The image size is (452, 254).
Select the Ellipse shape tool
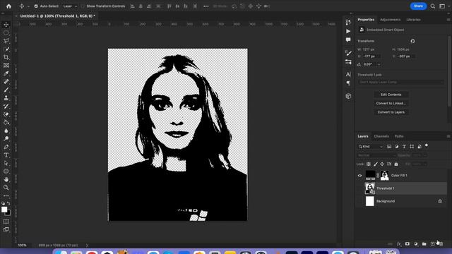tap(6, 171)
